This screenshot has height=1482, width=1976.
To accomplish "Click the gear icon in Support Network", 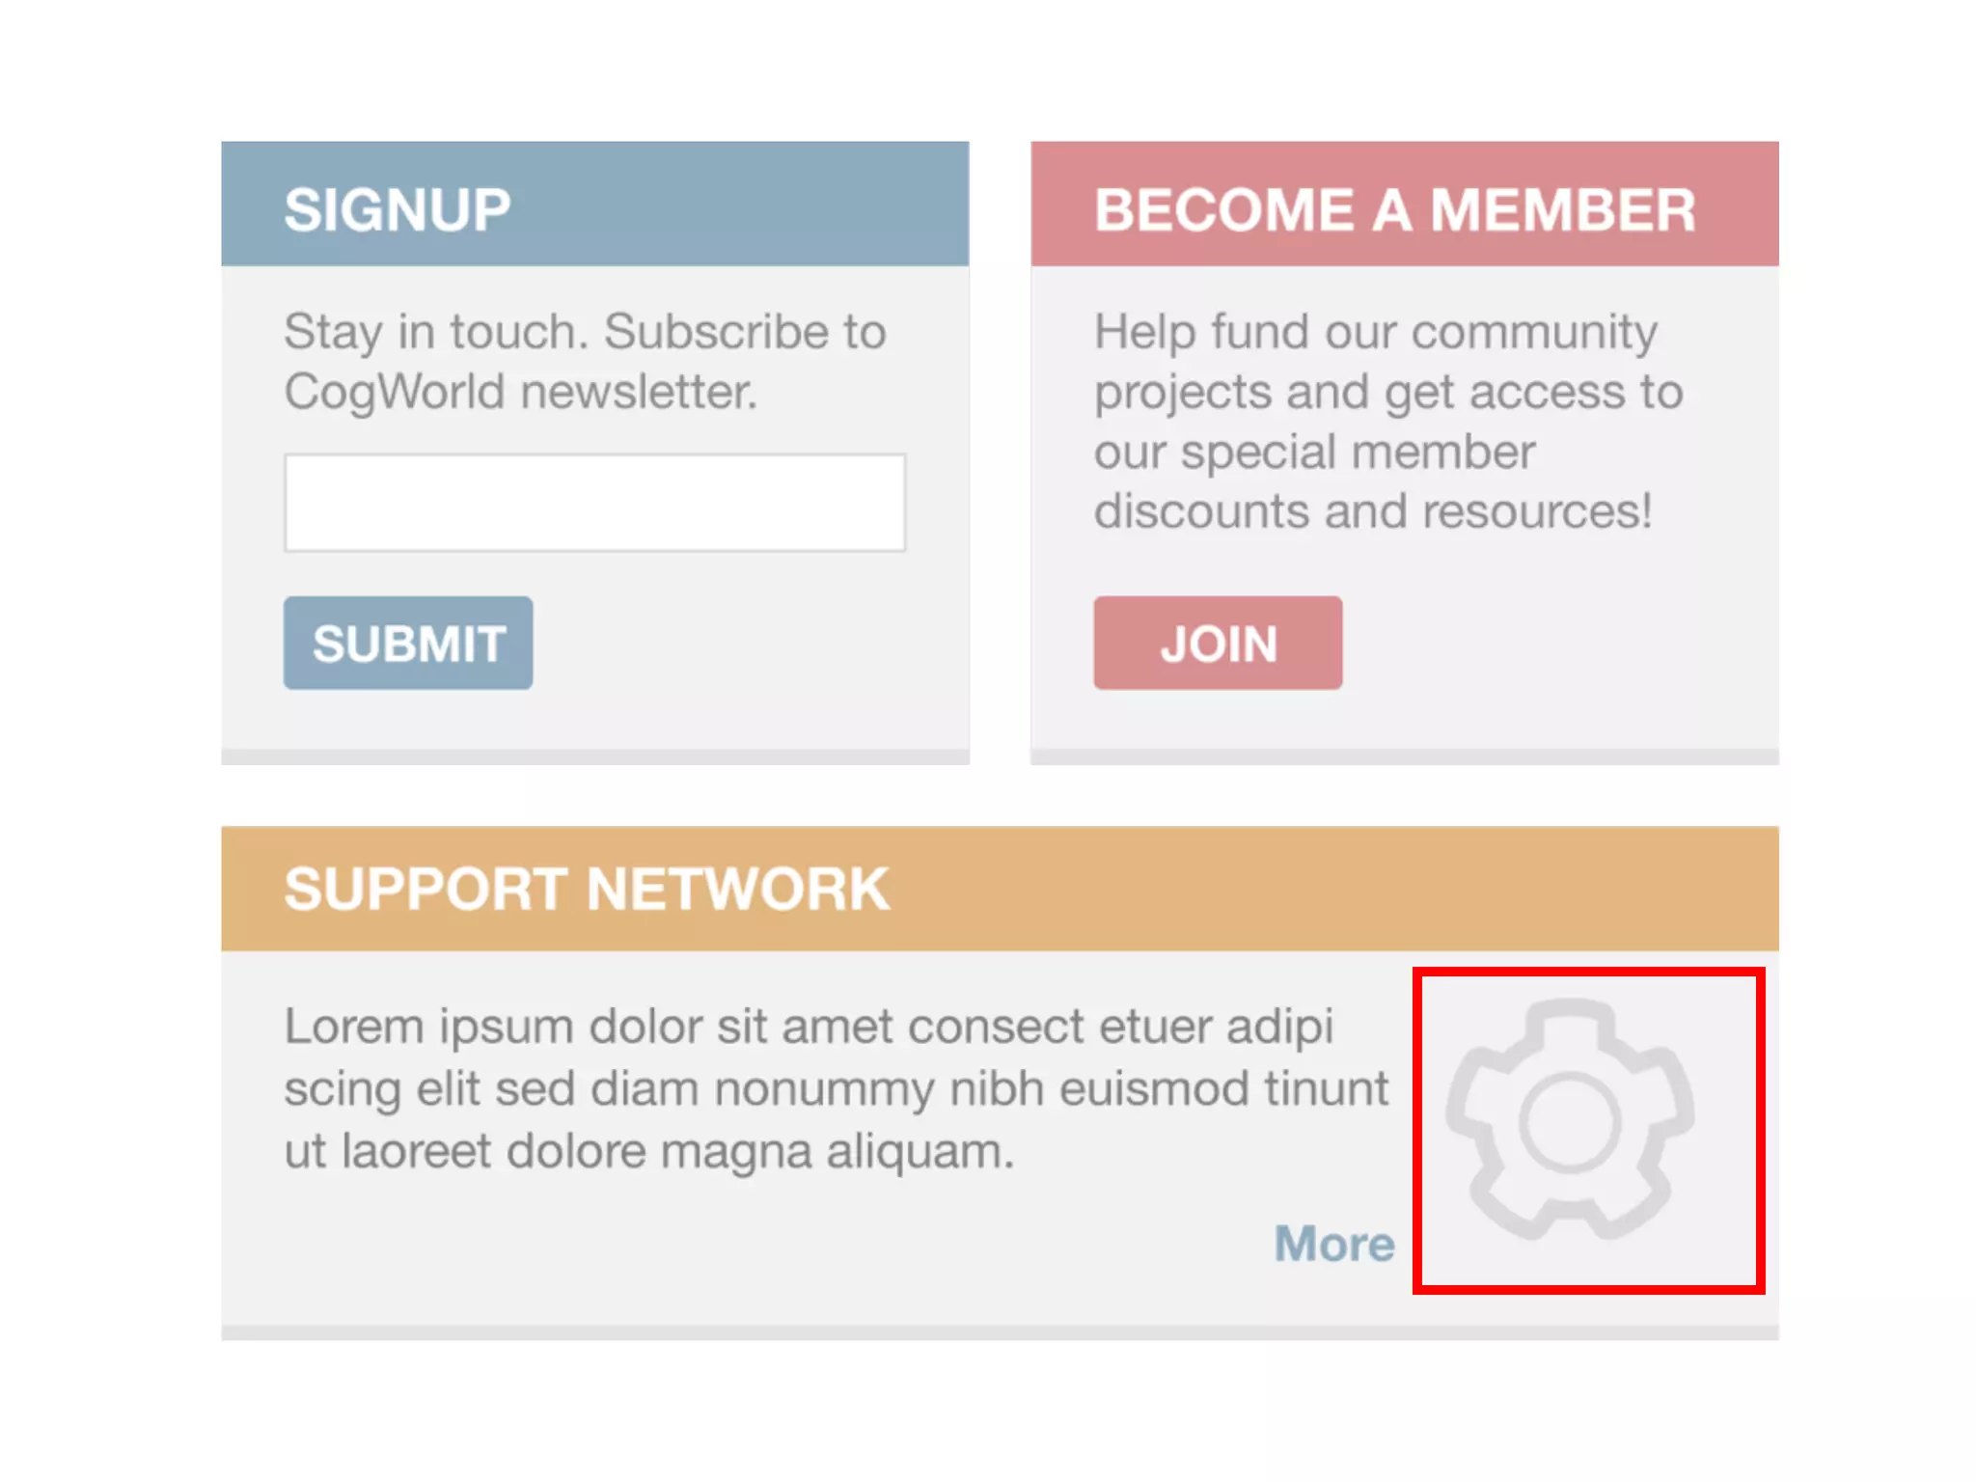I will pyautogui.click(x=1570, y=1119).
